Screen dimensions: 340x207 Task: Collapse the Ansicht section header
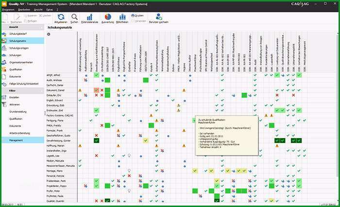point(22,27)
